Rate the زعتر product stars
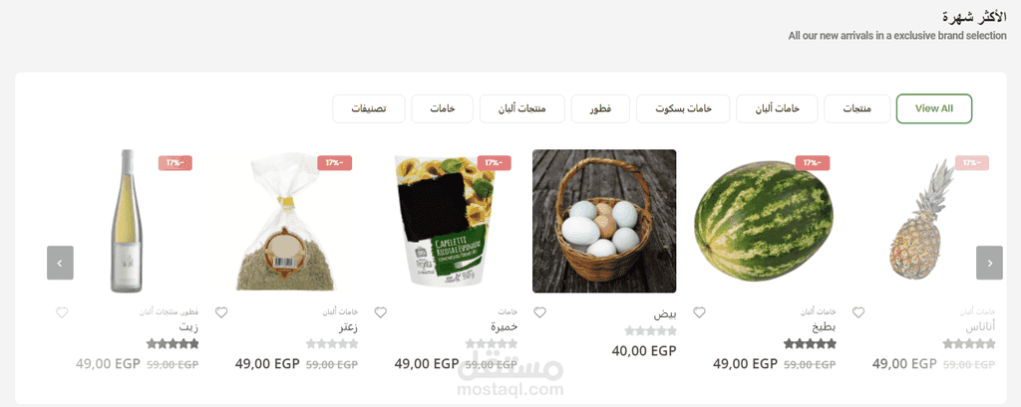The image size is (1021, 407). coord(332,344)
